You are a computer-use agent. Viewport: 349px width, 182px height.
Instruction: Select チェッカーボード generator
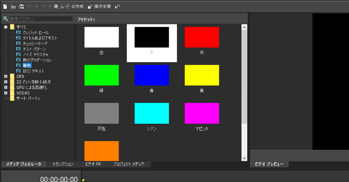pos(35,44)
